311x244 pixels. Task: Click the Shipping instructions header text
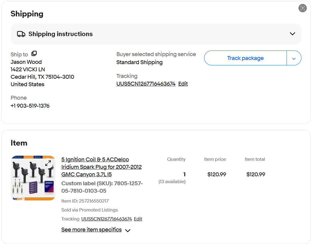pyautogui.click(x=61, y=34)
